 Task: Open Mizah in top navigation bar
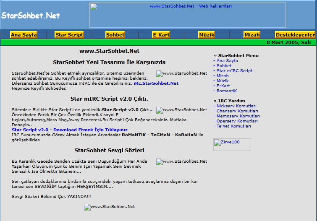click(x=252, y=35)
